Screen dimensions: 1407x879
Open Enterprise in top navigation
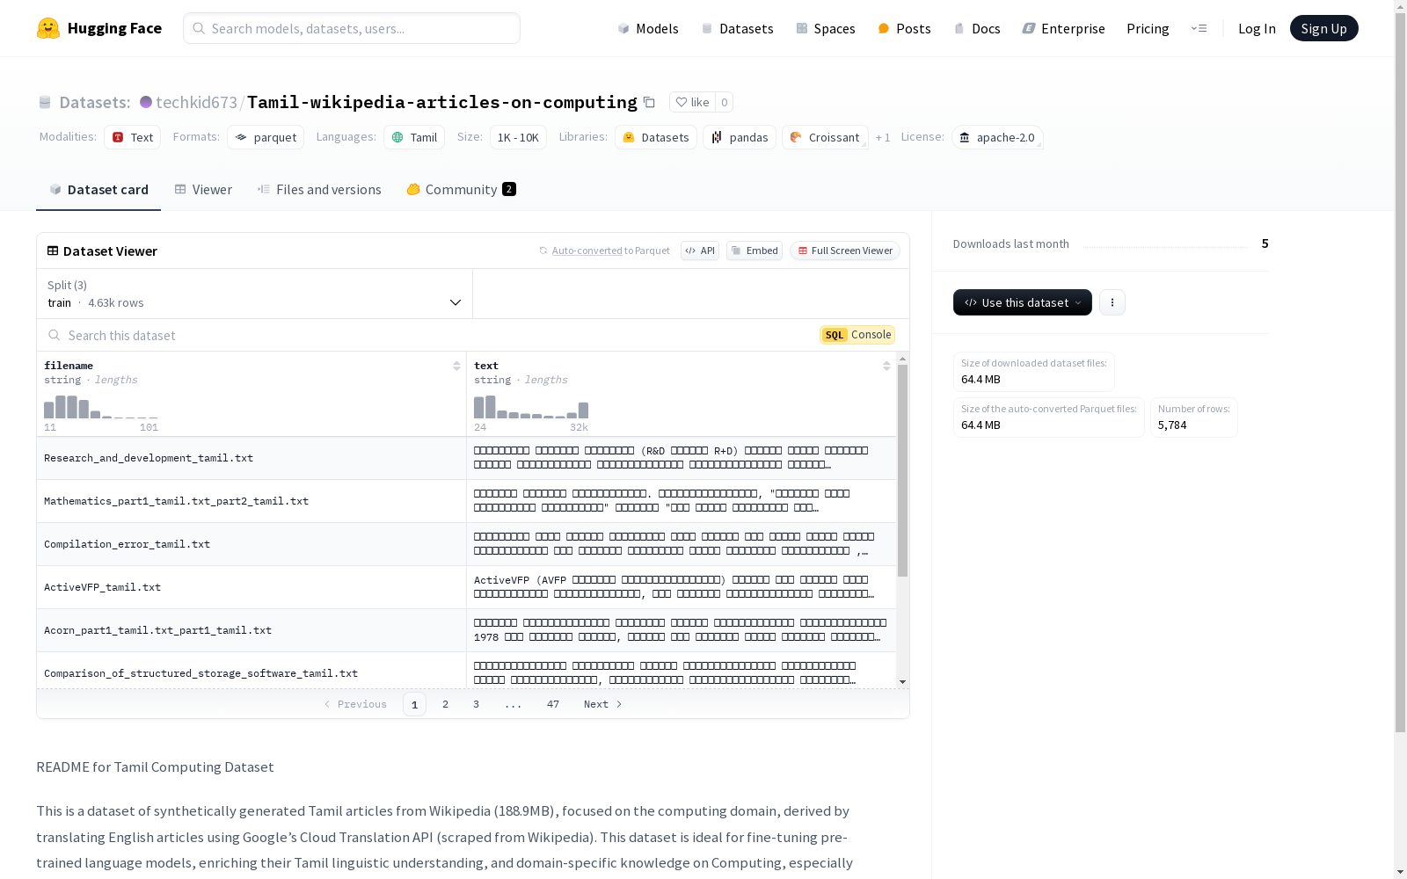pyautogui.click(x=1063, y=28)
